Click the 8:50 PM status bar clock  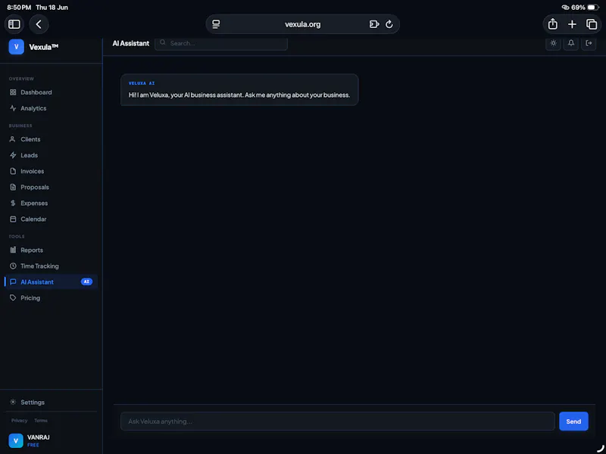(x=19, y=8)
